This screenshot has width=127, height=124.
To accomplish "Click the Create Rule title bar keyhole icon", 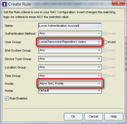I will pyautogui.click(x=5, y=4).
